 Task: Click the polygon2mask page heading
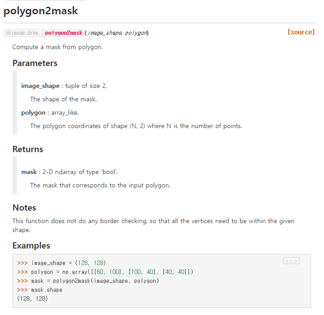[x=41, y=11]
